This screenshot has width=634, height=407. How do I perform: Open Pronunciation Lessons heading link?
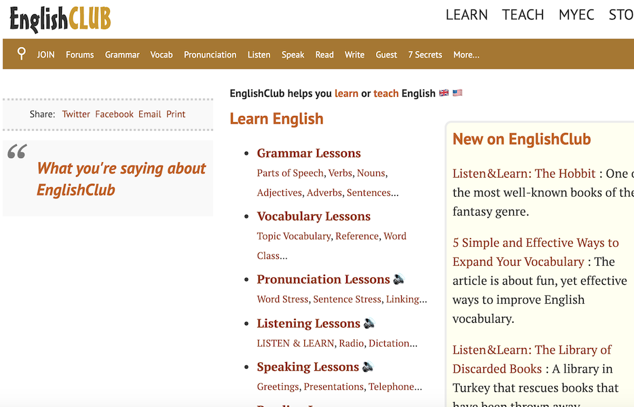tap(323, 279)
